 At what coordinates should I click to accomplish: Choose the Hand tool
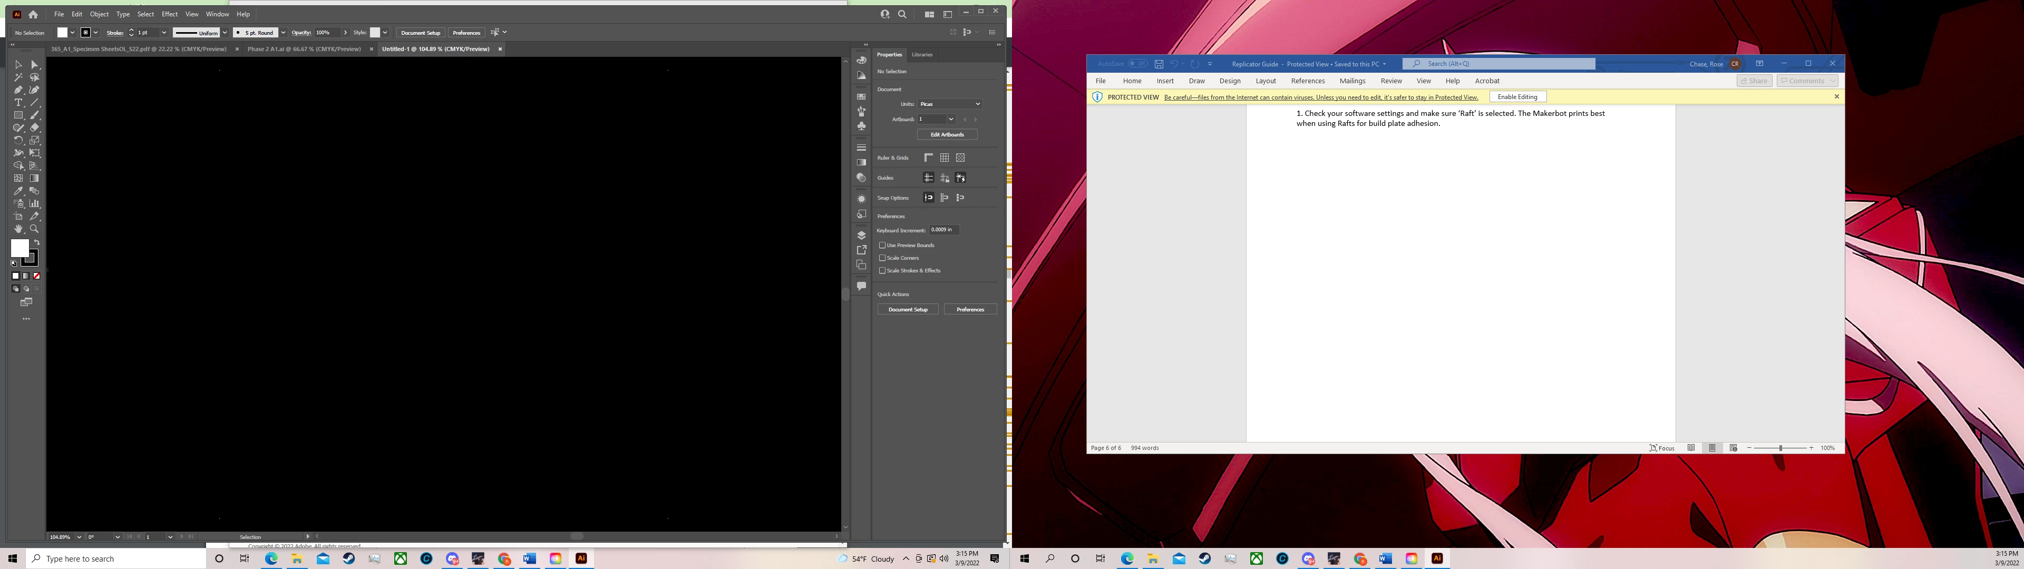(x=18, y=229)
